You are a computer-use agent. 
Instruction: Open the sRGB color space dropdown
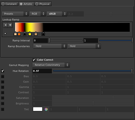pyautogui.click(x=57, y=14)
